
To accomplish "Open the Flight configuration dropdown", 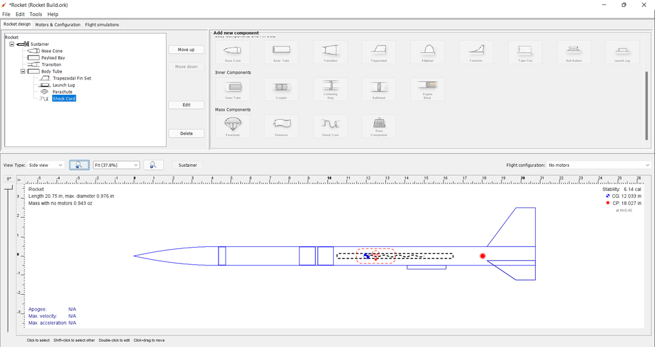I will pyautogui.click(x=599, y=165).
